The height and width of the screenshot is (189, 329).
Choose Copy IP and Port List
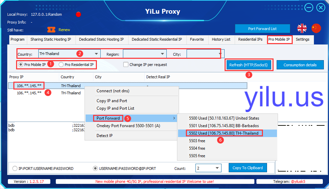point(132,108)
